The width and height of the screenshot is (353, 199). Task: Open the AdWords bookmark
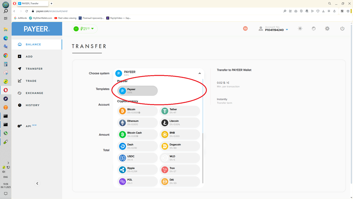point(20,18)
